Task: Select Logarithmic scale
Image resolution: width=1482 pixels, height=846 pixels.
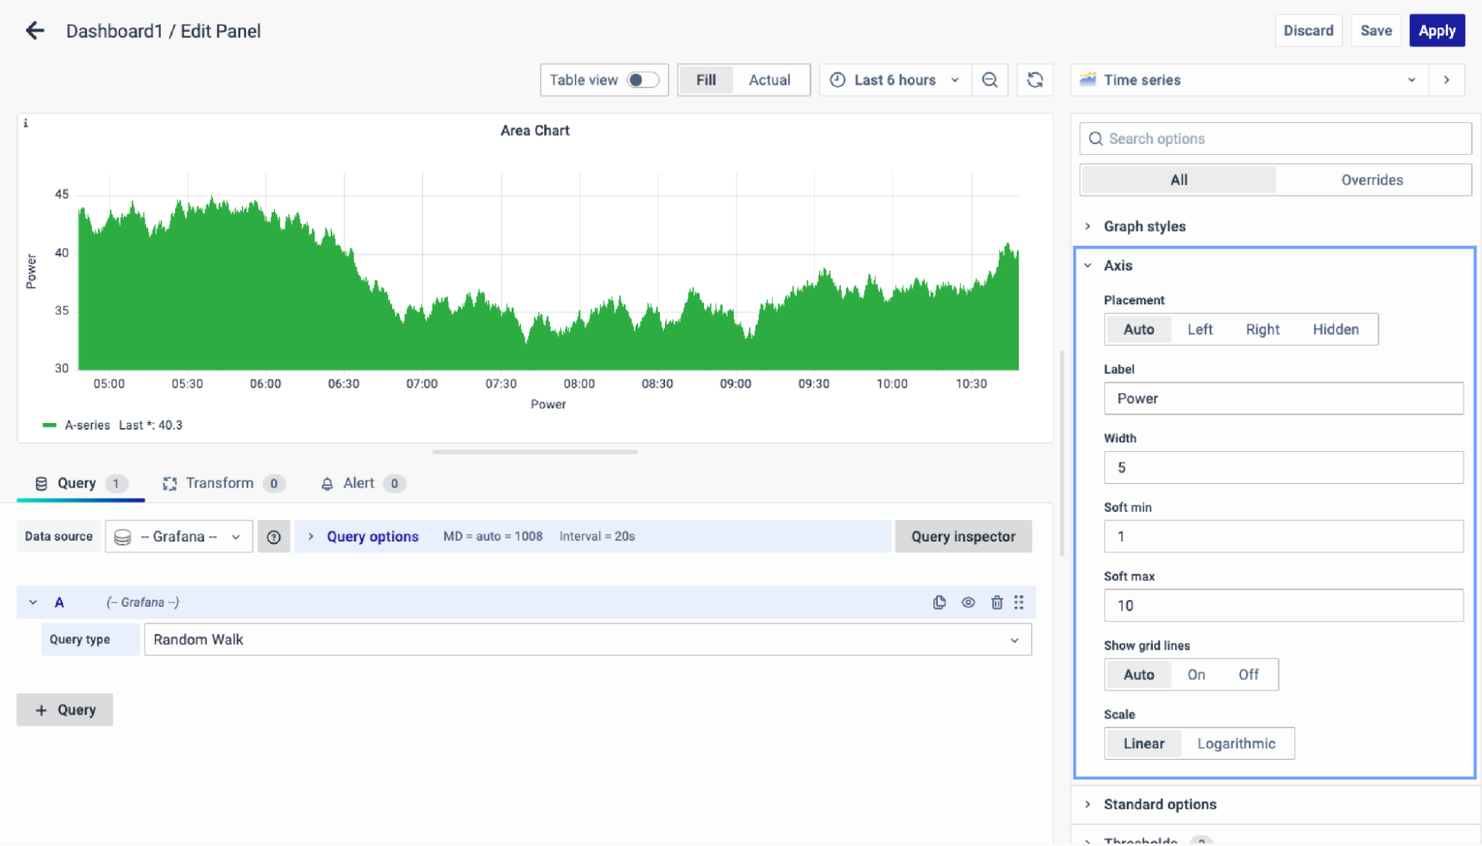Action: coord(1236,744)
